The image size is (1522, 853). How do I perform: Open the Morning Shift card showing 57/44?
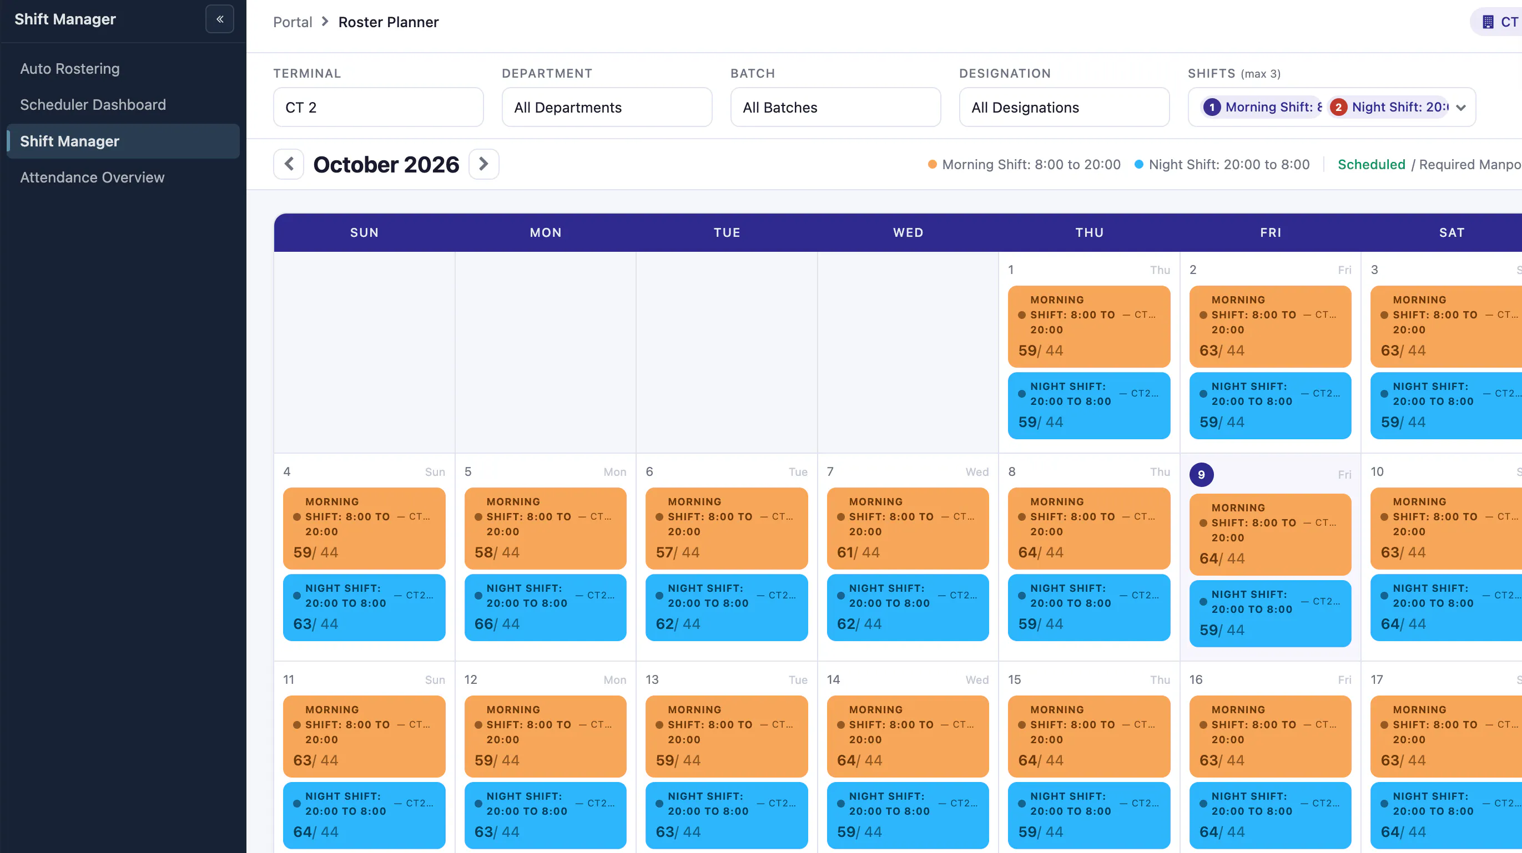pos(726,529)
